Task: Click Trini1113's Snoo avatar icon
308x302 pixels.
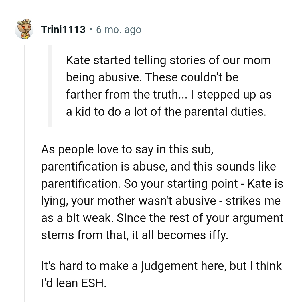Action: tap(24, 29)
